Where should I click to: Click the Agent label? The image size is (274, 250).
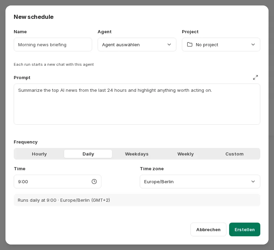tap(104, 32)
